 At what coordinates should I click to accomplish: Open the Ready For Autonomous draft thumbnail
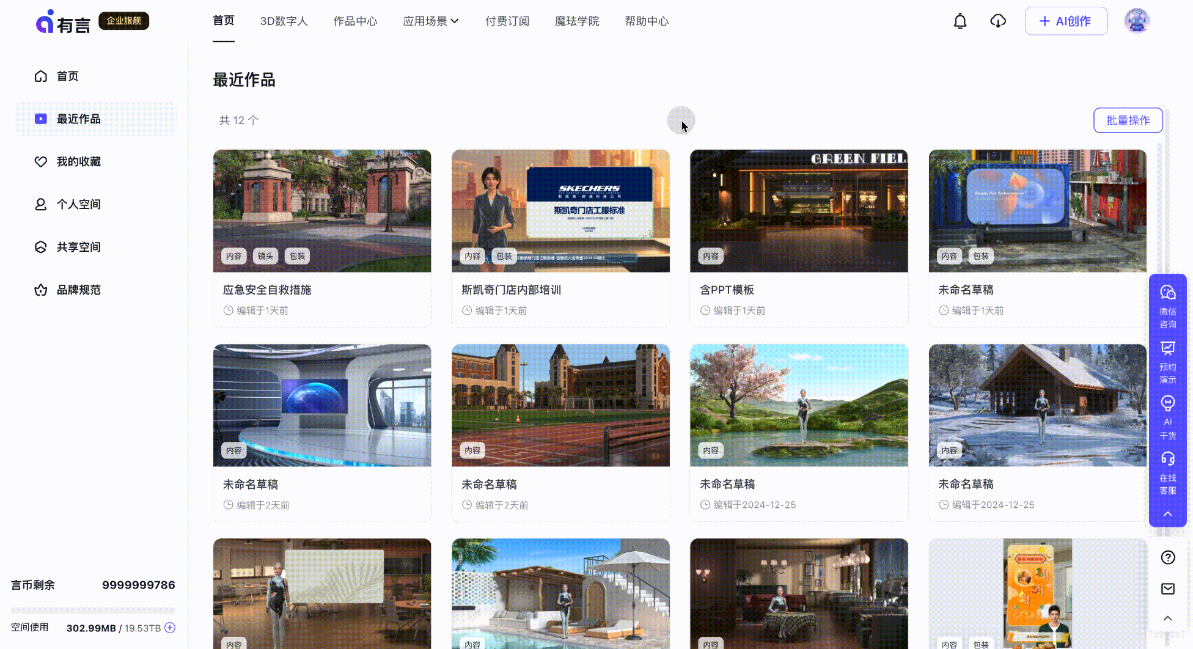pos(1038,211)
